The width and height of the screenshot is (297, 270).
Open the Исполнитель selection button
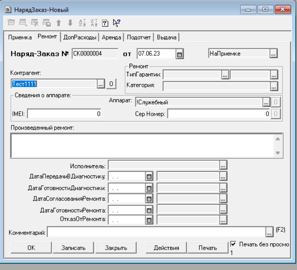coord(223,165)
